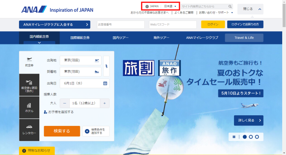This screenshot has width=286, height=155.
Task: Click the Webパスワード input field
Action: tap(173, 24)
